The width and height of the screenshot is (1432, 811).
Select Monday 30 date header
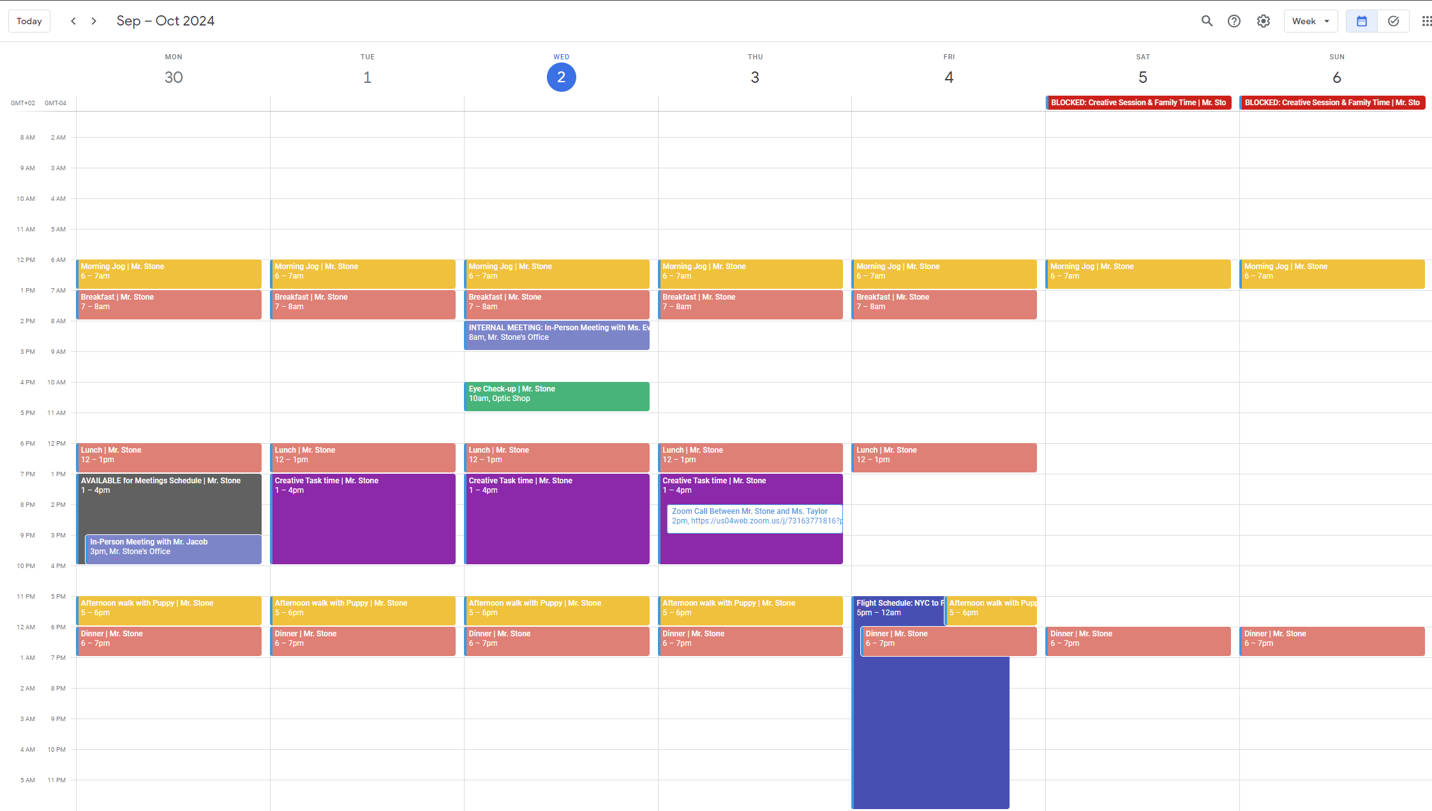[174, 77]
